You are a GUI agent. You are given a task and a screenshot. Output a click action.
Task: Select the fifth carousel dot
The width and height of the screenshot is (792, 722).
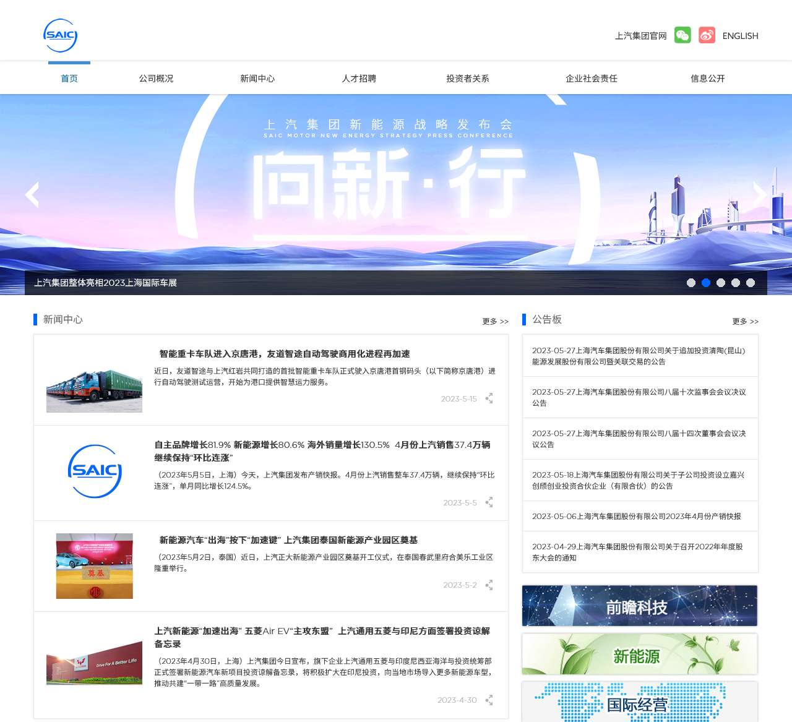(751, 283)
